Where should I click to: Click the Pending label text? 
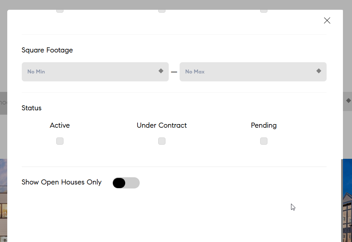click(x=264, y=126)
